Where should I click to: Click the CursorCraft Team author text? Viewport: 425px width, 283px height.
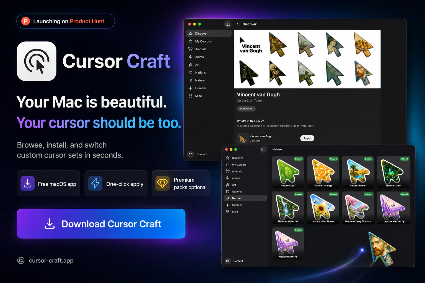(x=249, y=101)
